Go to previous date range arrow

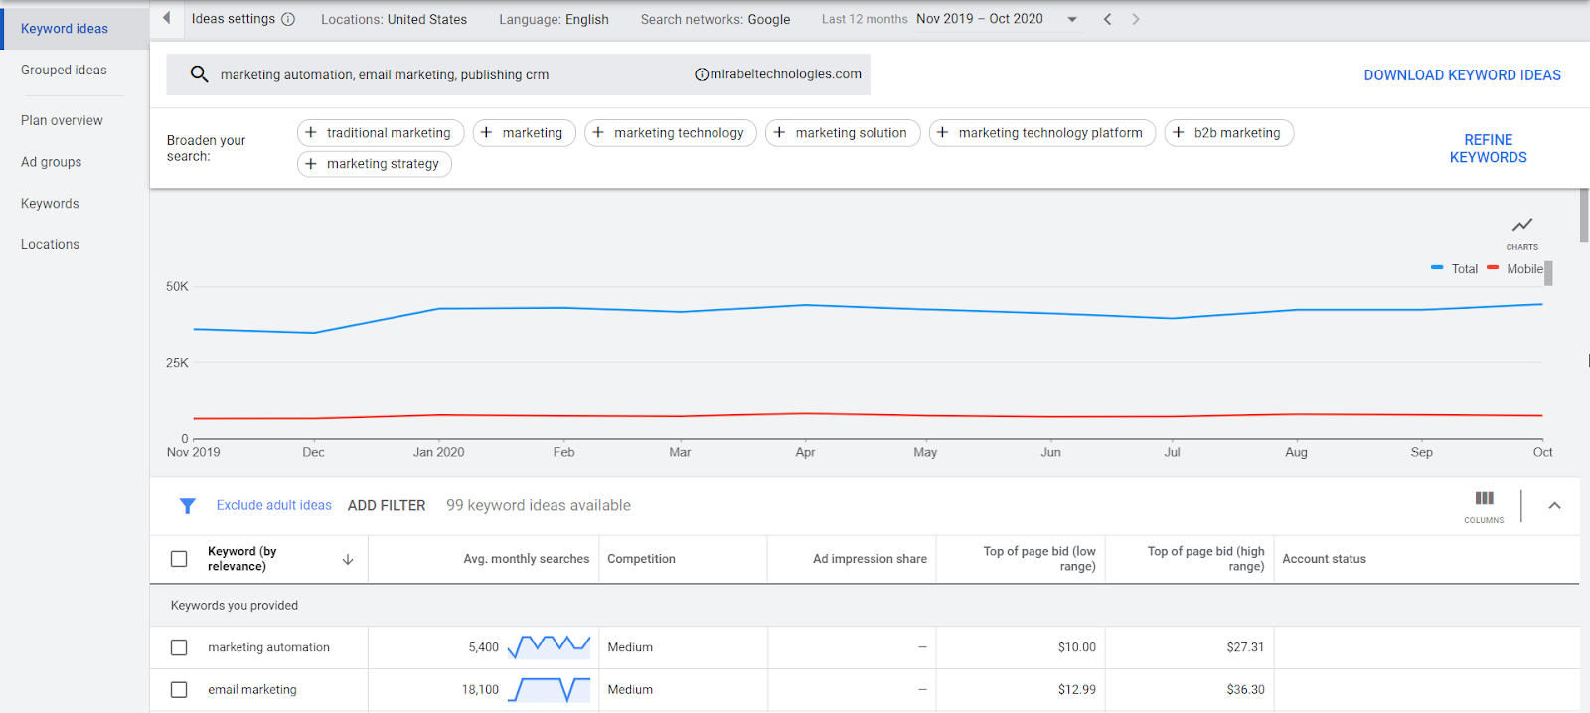1107,19
